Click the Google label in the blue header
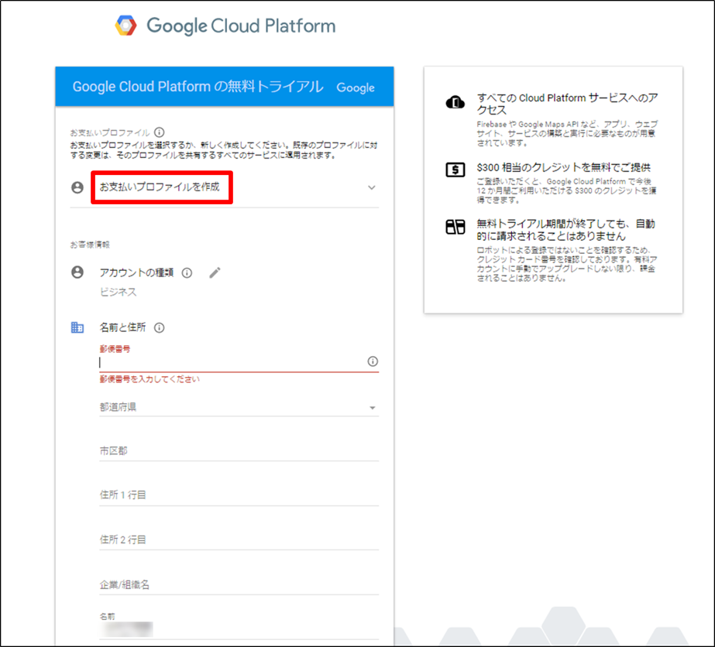This screenshot has width=715, height=647. tap(356, 87)
